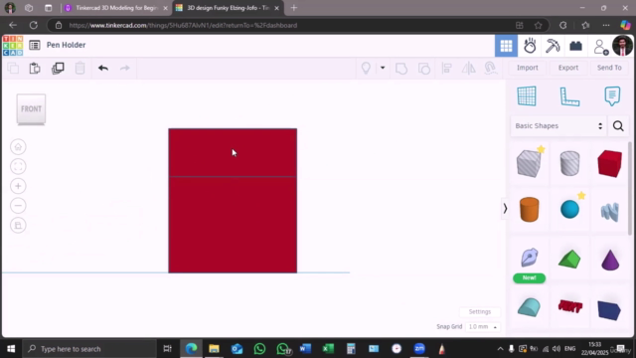Click the FRONT view cube
Image resolution: width=636 pixels, height=358 pixels.
tap(31, 109)
